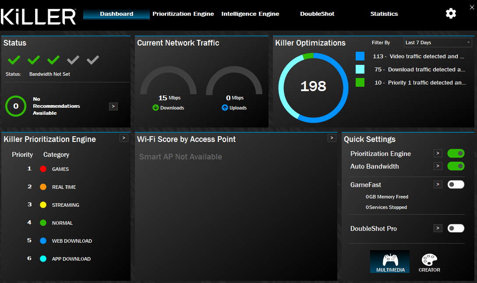This screenshot has height=283, width=477.
Task: Click the cyan Download traffic legend swatch
Action: click(x=360, y=69)
